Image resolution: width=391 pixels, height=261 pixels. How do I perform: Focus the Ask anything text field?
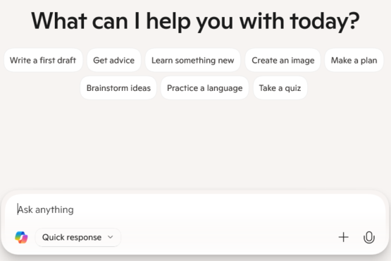pyautogui.click(x=194, y=210)
